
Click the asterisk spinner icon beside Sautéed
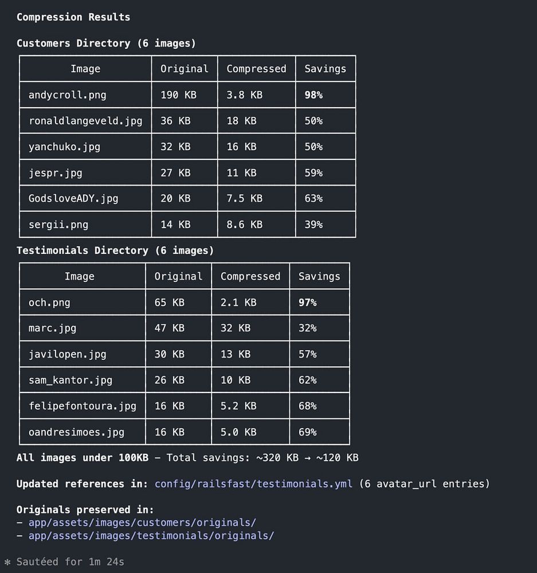(7, 562)
